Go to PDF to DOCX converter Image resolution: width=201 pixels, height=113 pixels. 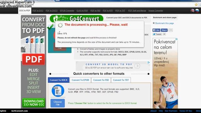pos(52,11)
